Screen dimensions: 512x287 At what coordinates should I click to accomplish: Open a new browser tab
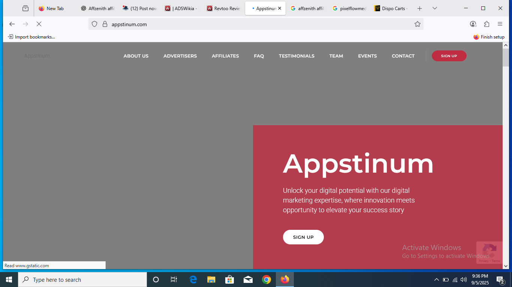[x=420, y=8]
